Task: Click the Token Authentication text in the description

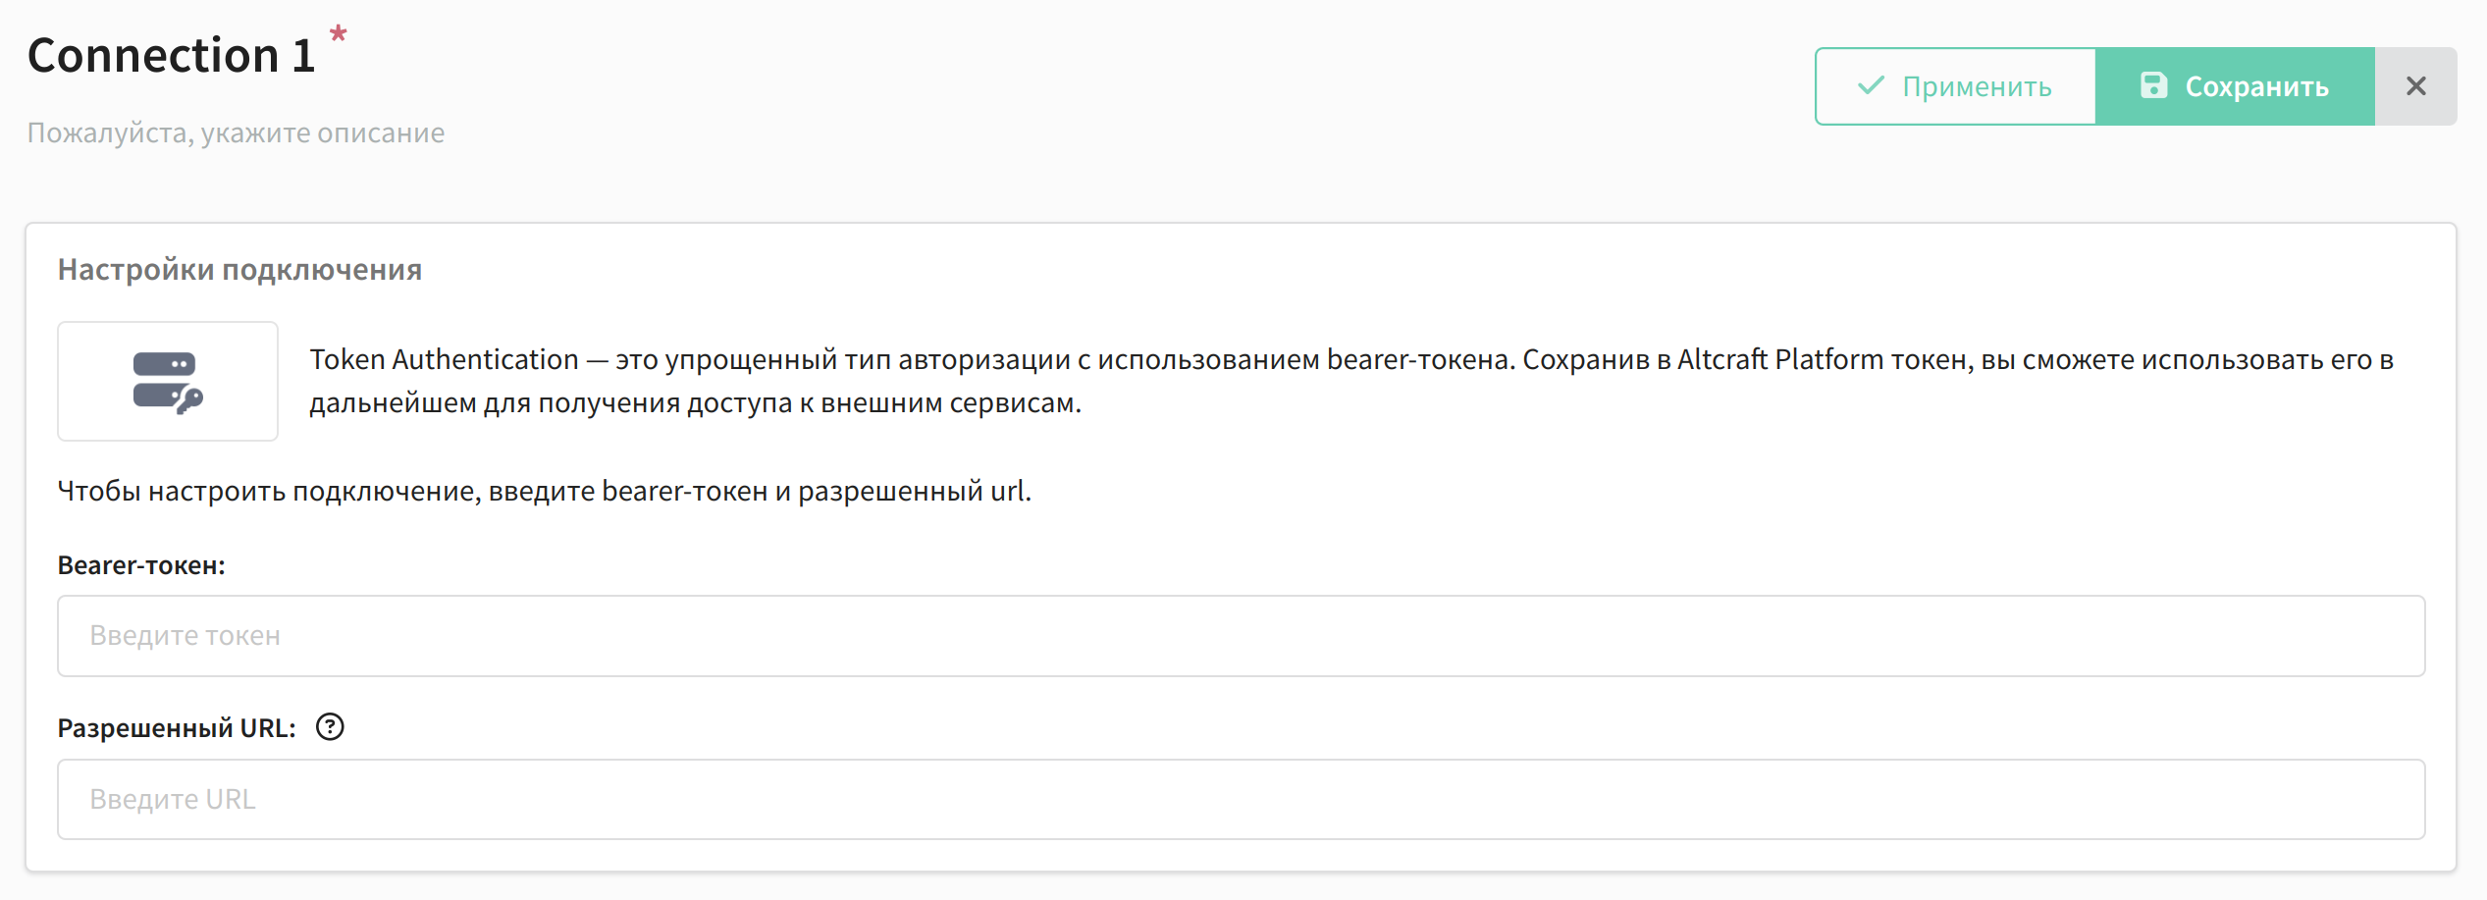Action: 445,359
